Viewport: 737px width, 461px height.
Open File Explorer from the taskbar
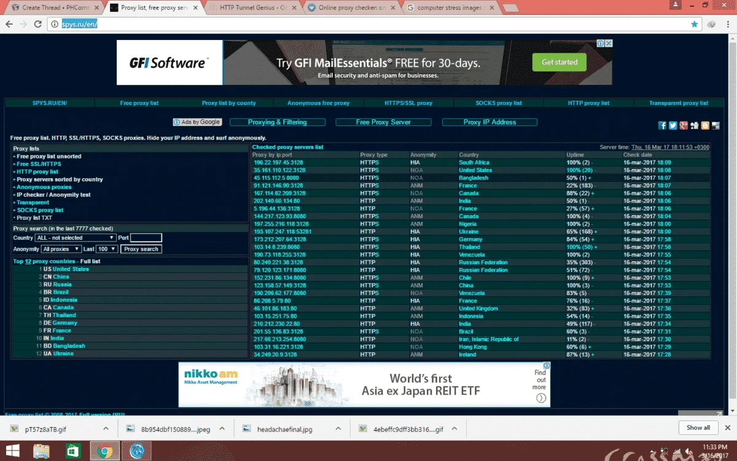click(41, 451)
